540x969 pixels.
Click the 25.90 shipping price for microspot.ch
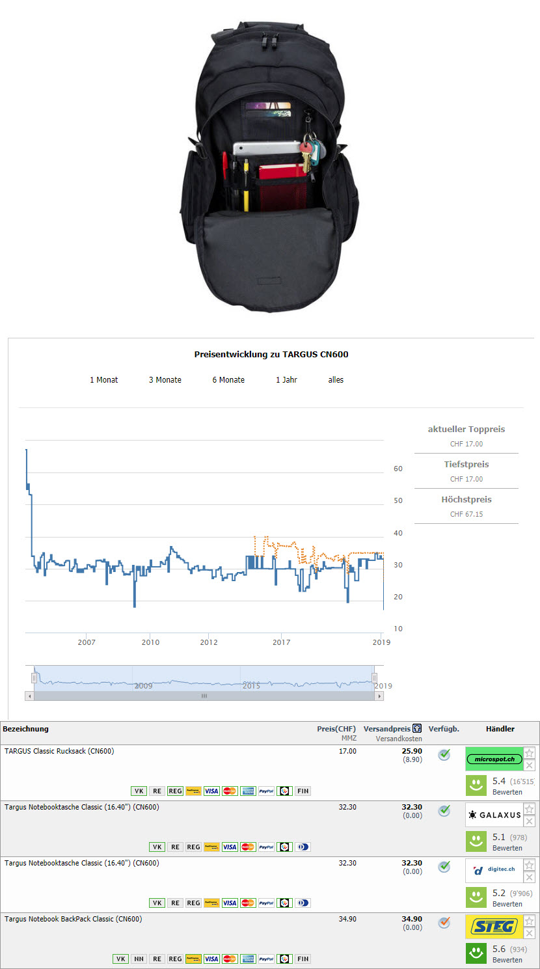pyautogui.click(x=412, y=751)
